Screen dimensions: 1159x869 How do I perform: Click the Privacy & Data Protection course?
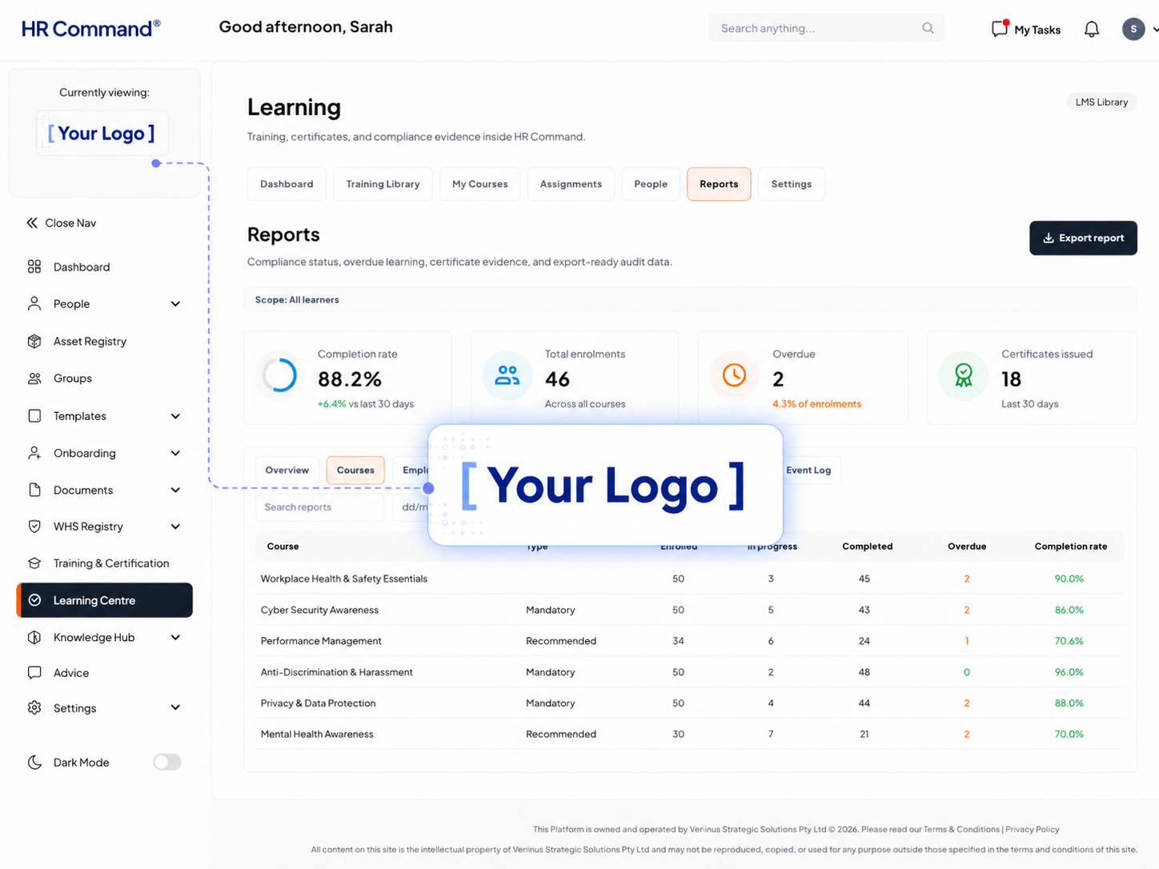coord(318,703)
